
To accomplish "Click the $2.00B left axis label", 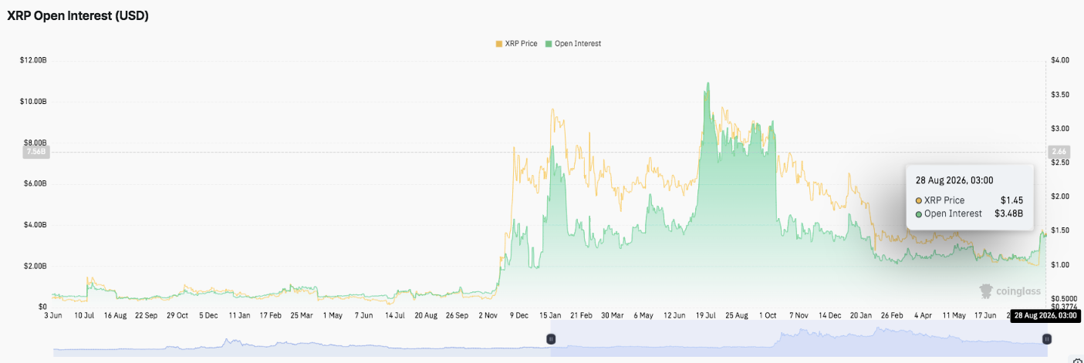I will tap(35, 266).
